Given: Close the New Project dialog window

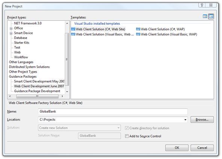Looking at the screenshot, I should (x=211, y=5).
